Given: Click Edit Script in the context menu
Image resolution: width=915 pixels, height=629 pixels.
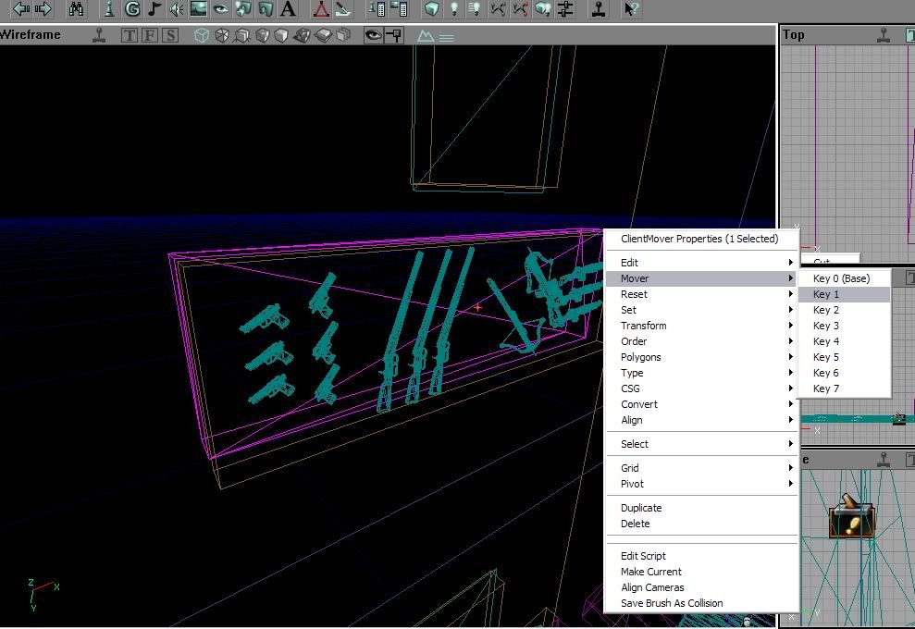Looking at the screenshot, I should 643,556.
